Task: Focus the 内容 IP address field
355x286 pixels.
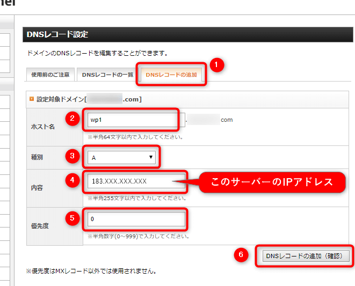Action: [x=136, y=181]
